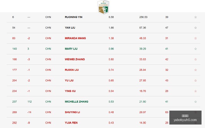Click Mary Liu's total points 39.29
The width and height of the screenshot is (205, 128).
(143, 49)
